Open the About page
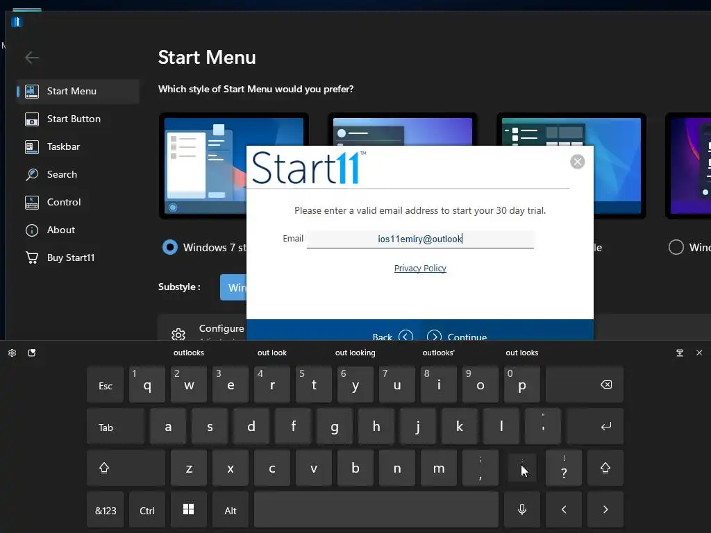Viewport: 711px width, 533px height. pos(78,230)
